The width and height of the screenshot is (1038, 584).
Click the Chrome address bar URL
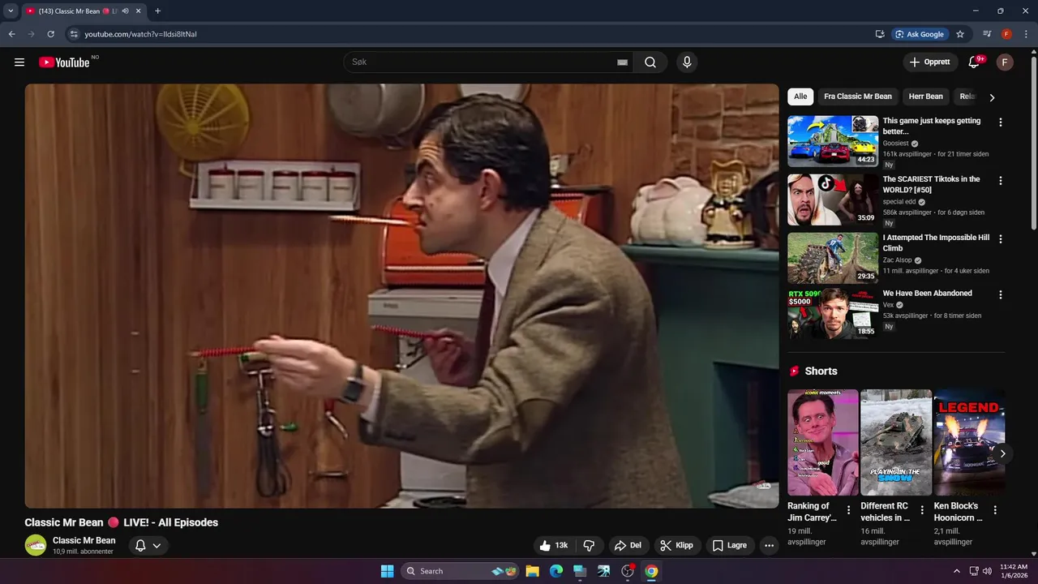(x=141, y=34)
